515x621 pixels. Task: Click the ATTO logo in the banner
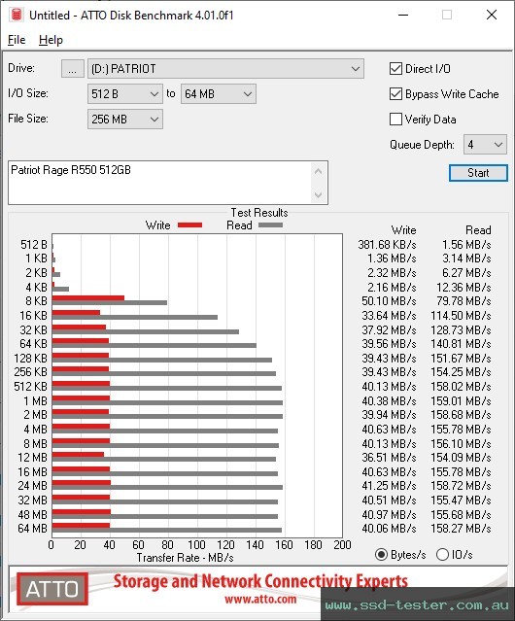(x=52, y=589)
